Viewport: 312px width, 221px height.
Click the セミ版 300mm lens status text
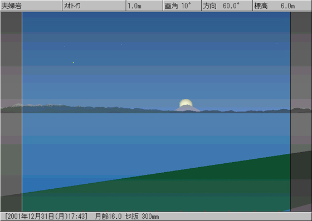coord(142,216)
